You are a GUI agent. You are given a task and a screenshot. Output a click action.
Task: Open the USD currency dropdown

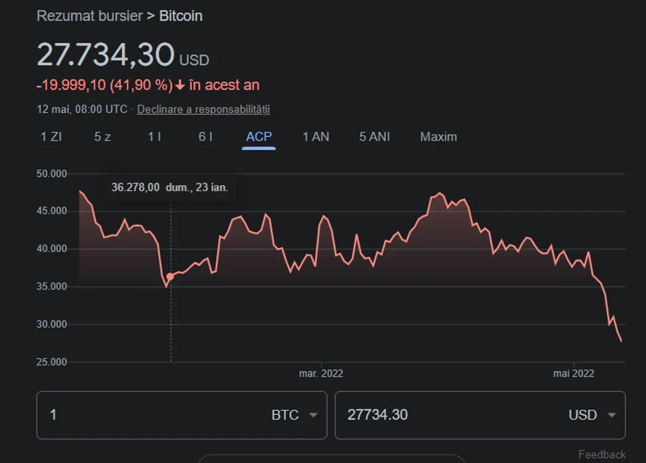[x=592, y=415]
